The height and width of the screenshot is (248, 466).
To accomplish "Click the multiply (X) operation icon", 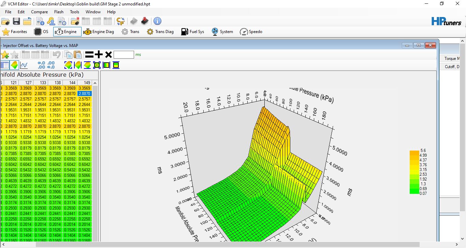I will [108, 55].
